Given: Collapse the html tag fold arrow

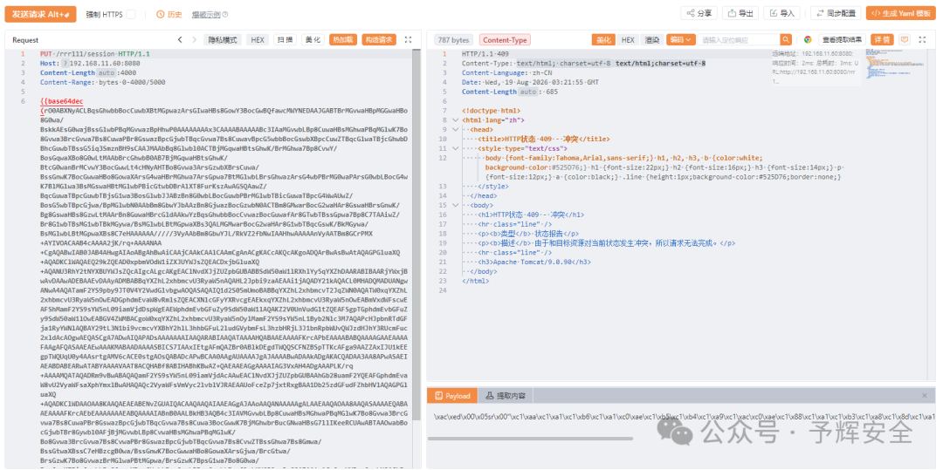Looking at the screenshot, I should click(x=455, y=120).
